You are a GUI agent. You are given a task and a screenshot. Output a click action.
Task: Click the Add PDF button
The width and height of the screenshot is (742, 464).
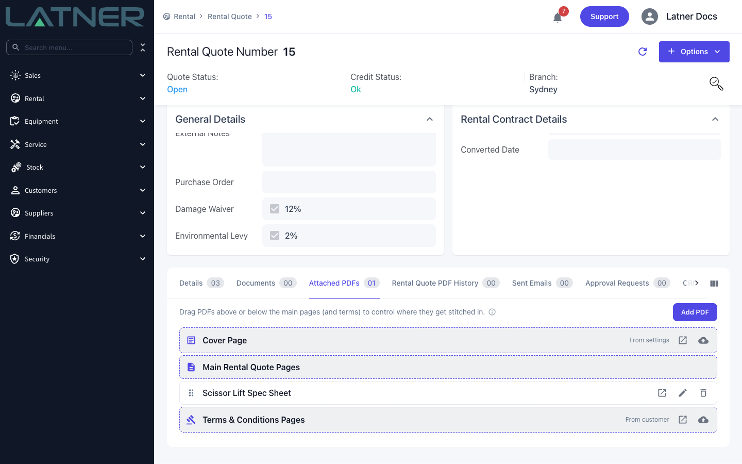pyautogui.click(x=695, y=312)
